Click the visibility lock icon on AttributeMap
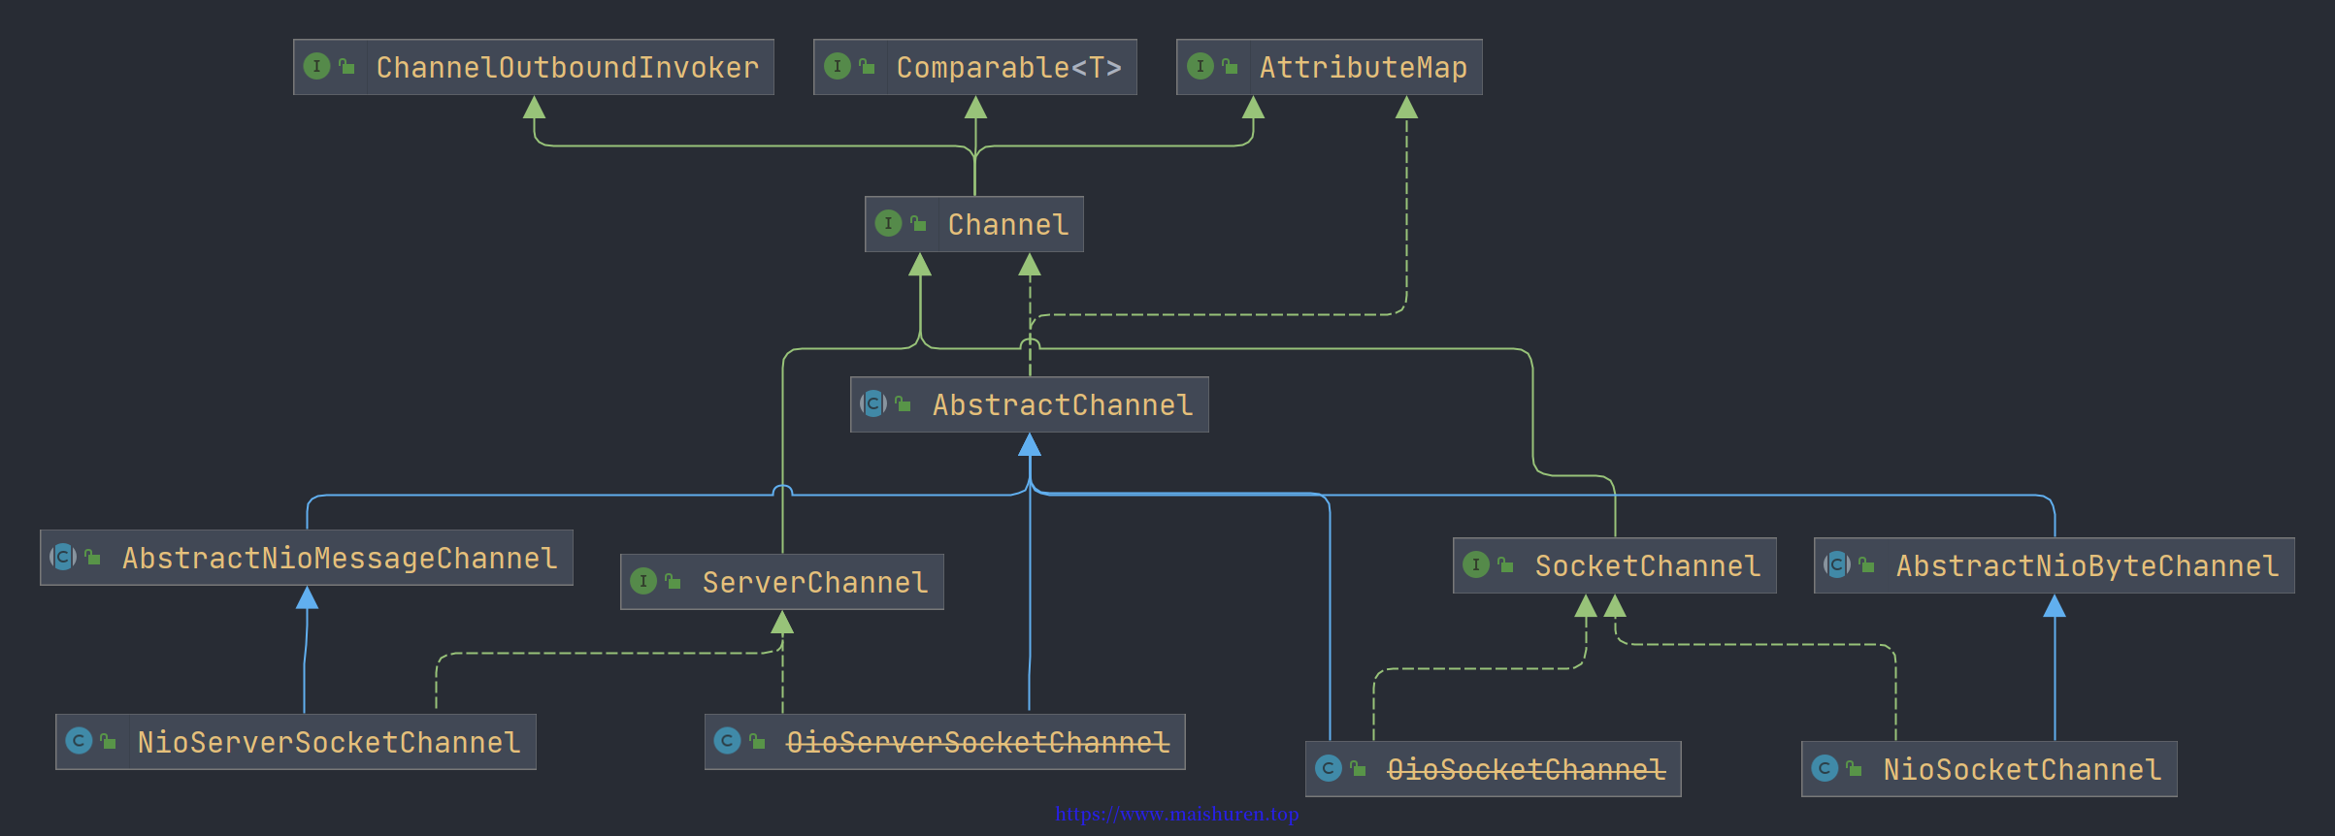2335x836 pixels. 1230,66
